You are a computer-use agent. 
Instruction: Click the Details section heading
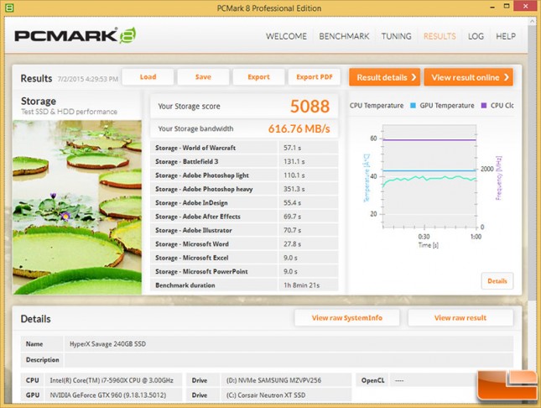(x=35, y=319)
